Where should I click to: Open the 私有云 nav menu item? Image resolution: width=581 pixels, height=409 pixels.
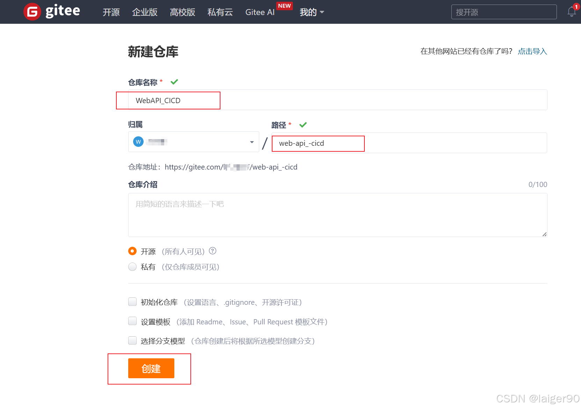click(x=220, y=12)
